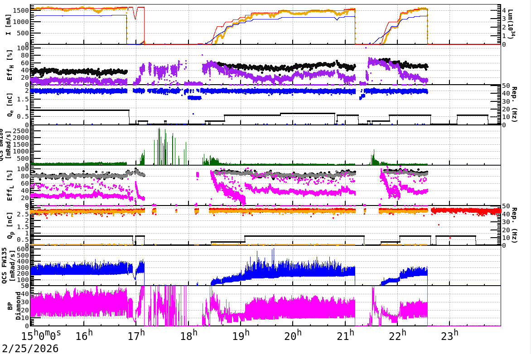Click the upper 'Rep. (Hz)' axis title

tap(514, 104)
